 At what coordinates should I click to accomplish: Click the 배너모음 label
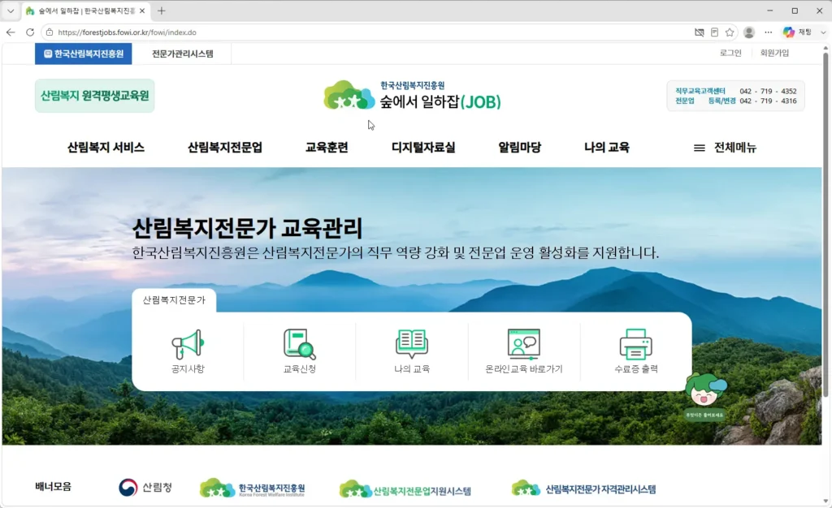tap(53, 486)
